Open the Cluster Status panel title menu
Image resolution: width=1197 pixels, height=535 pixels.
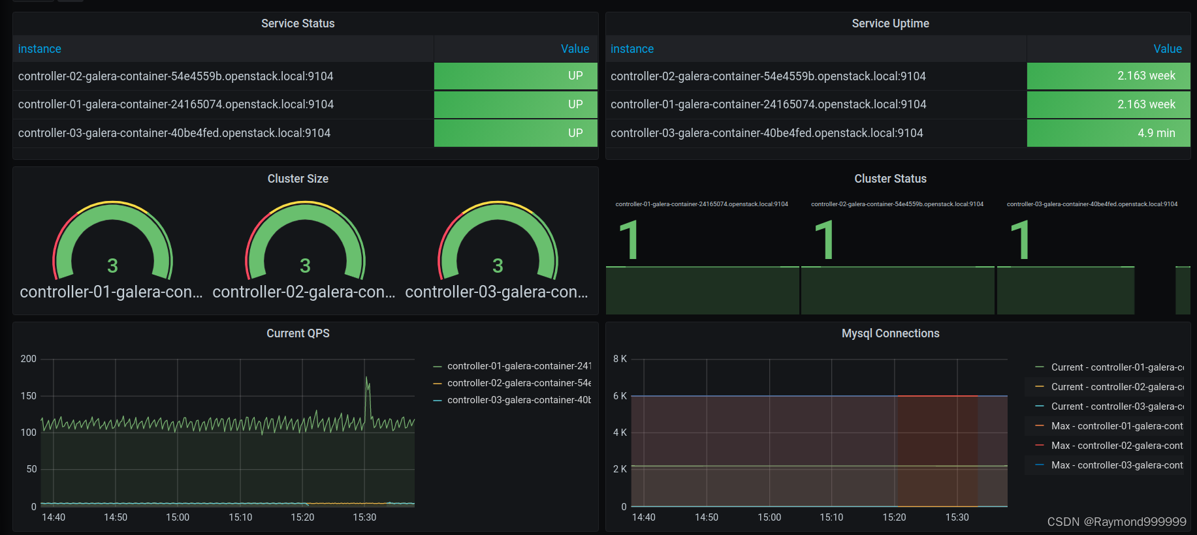pyautogui.click(x=890, y=179)
